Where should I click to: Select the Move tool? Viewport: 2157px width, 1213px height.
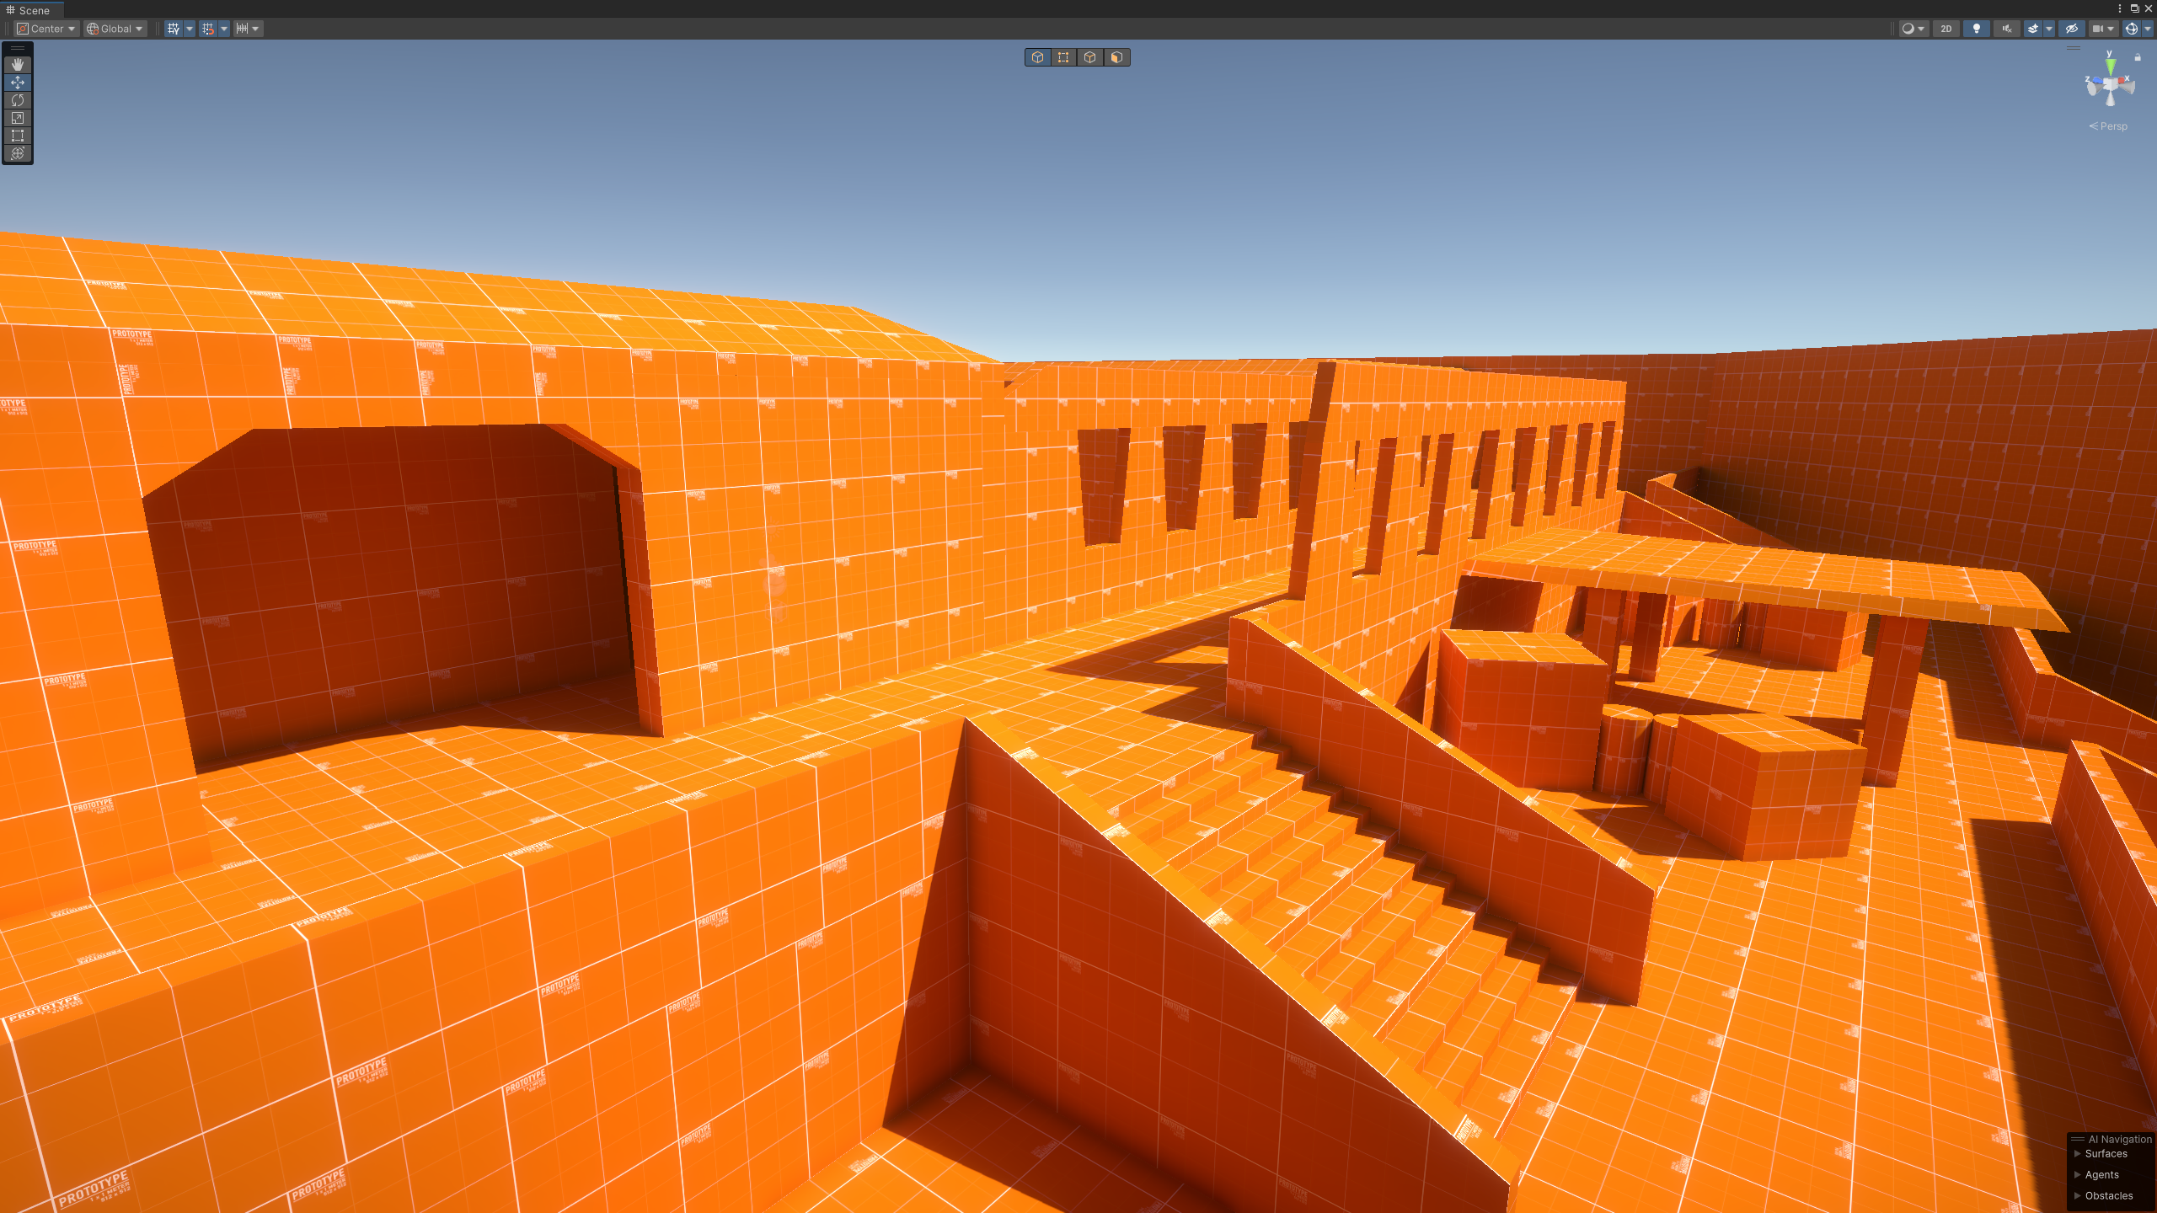[x=18, y=83]
